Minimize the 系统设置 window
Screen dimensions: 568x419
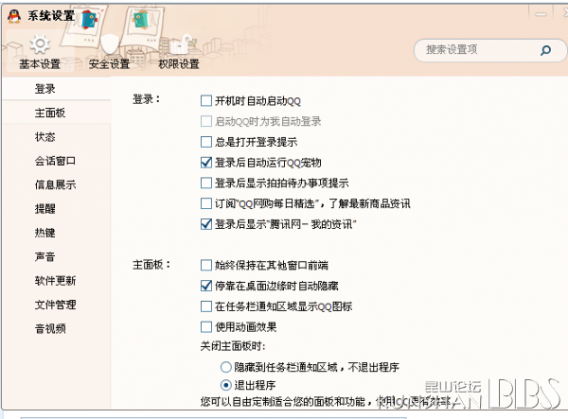click(541, 14)
